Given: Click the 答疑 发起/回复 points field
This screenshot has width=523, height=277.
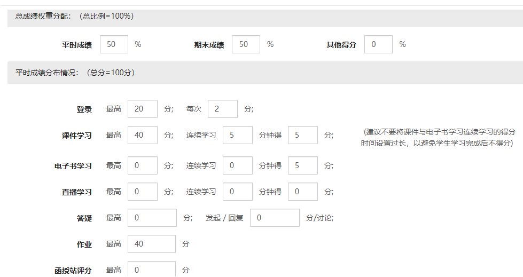Looking at the screenshot, I should [275, 218].
